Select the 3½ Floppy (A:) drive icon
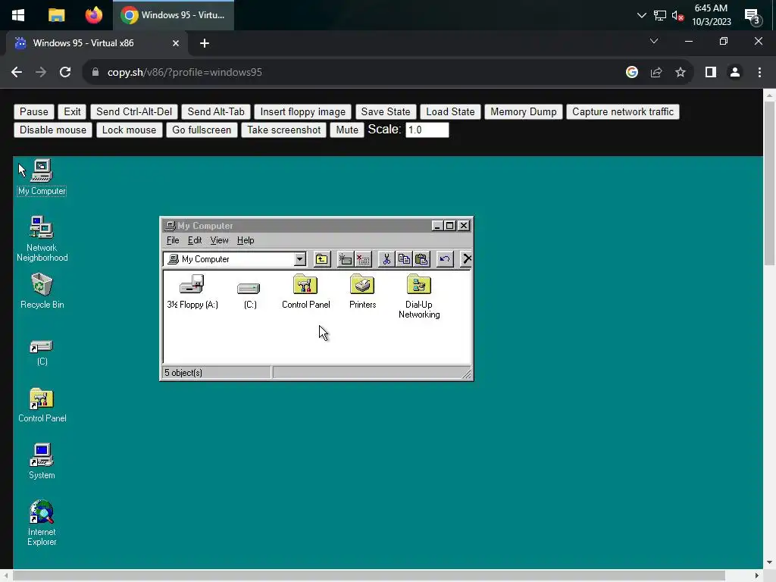 [x=192, y=292]
